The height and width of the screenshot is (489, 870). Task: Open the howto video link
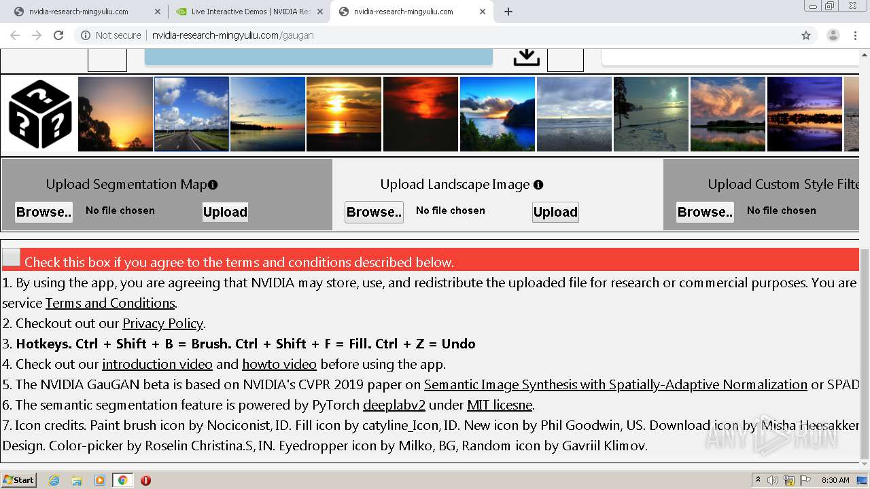[x=279, y=364]
